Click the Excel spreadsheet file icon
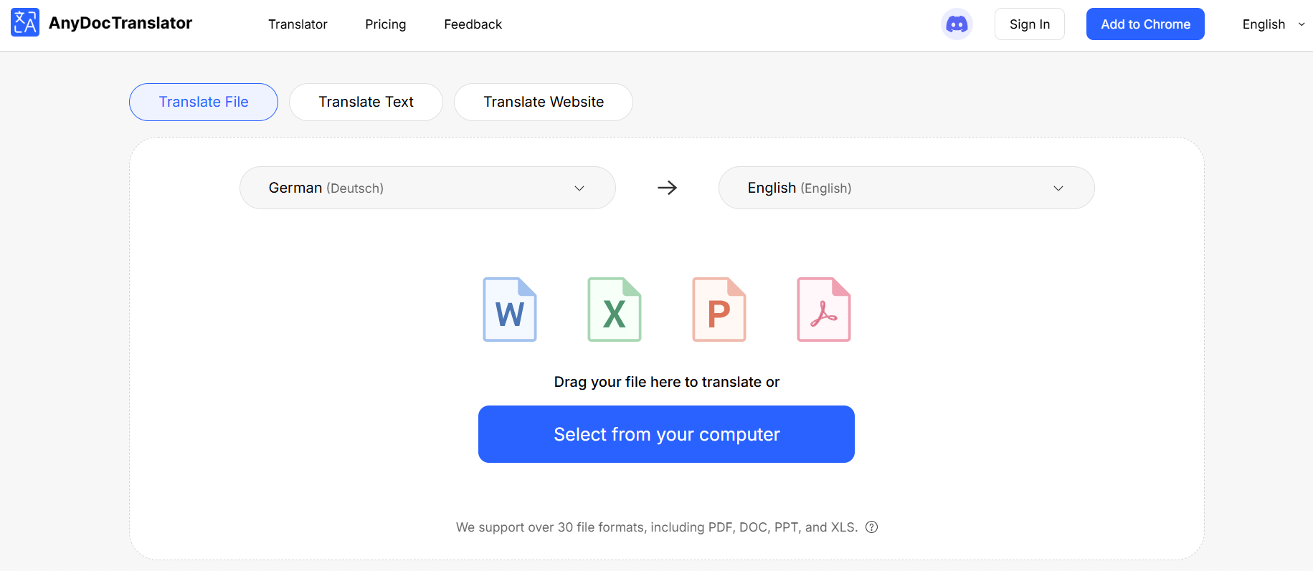The image size is (1313, 571). click(615, 310)
